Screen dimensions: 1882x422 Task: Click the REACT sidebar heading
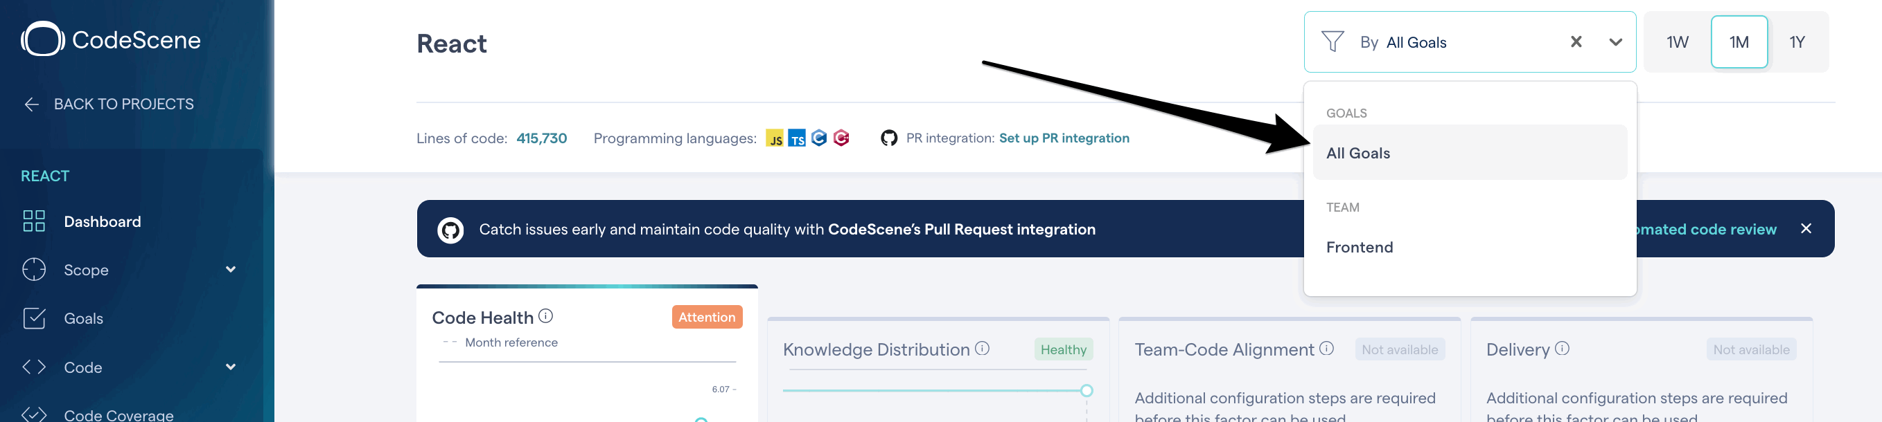pos(44,176)
